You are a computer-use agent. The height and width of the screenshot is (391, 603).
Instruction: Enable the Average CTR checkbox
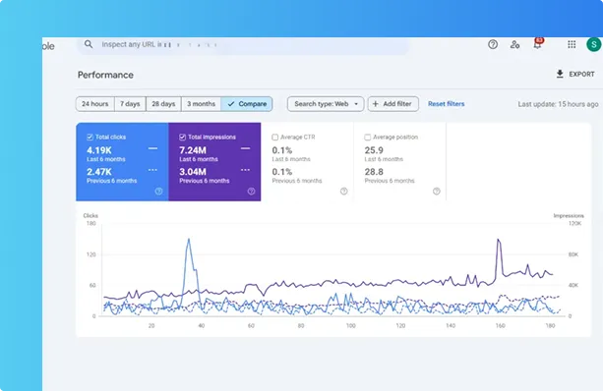(275, 138)
